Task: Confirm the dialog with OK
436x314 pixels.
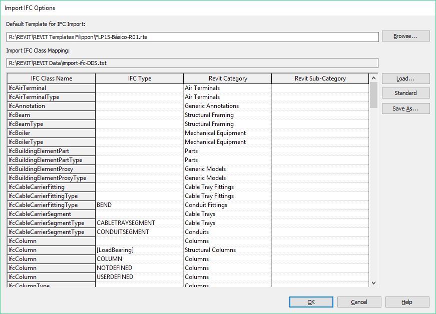Action: pos(311,302)
